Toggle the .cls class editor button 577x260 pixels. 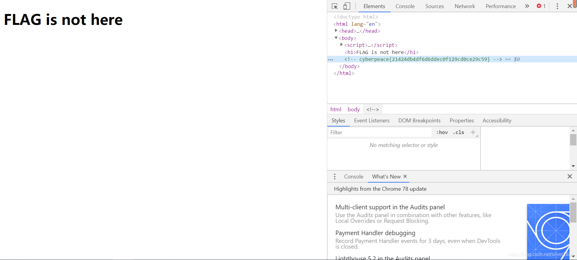point(458,132)
